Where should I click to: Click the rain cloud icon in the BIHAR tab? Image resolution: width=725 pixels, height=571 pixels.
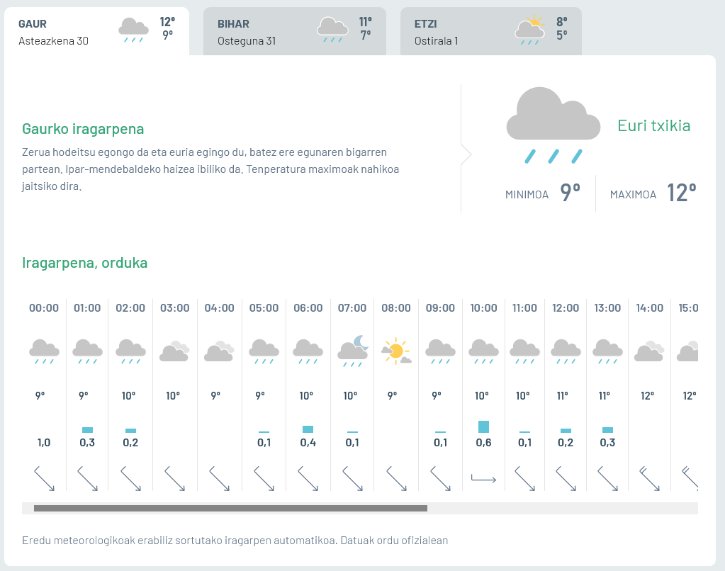point(332,30)
